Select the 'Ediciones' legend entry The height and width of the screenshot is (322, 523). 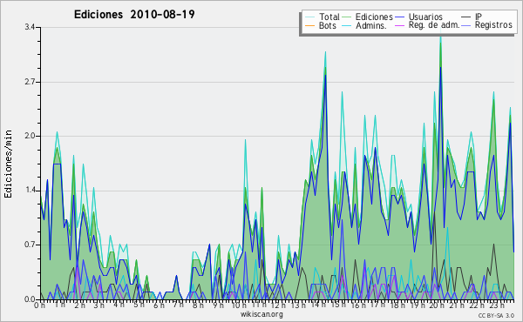[374, 17]
